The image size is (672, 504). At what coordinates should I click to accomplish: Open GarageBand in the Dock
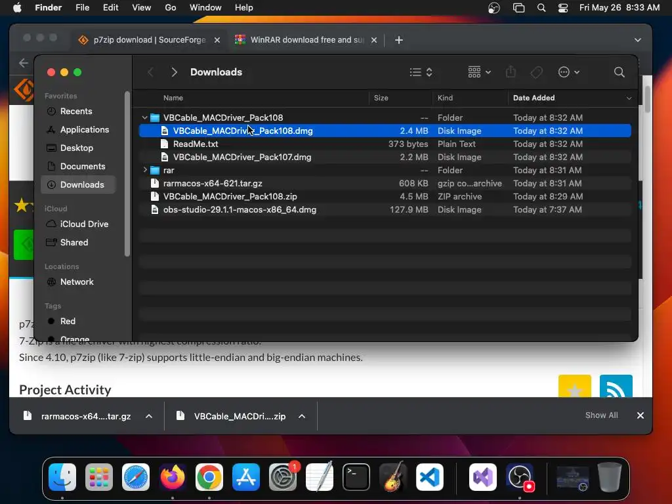[x=393, y=477]
